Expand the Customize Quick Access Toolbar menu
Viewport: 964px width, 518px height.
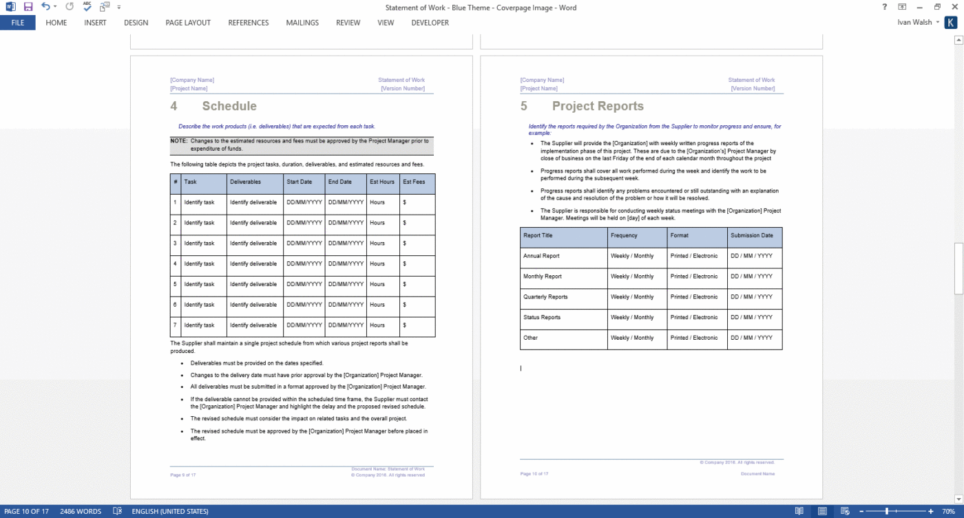(117, 6)
